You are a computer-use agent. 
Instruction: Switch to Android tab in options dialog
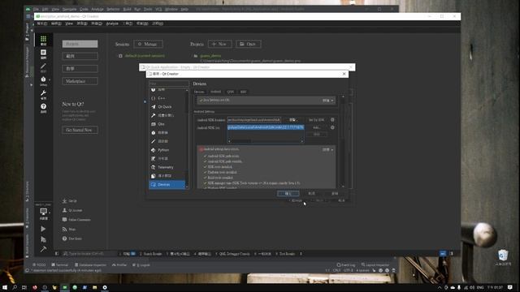tap(215, 92)
